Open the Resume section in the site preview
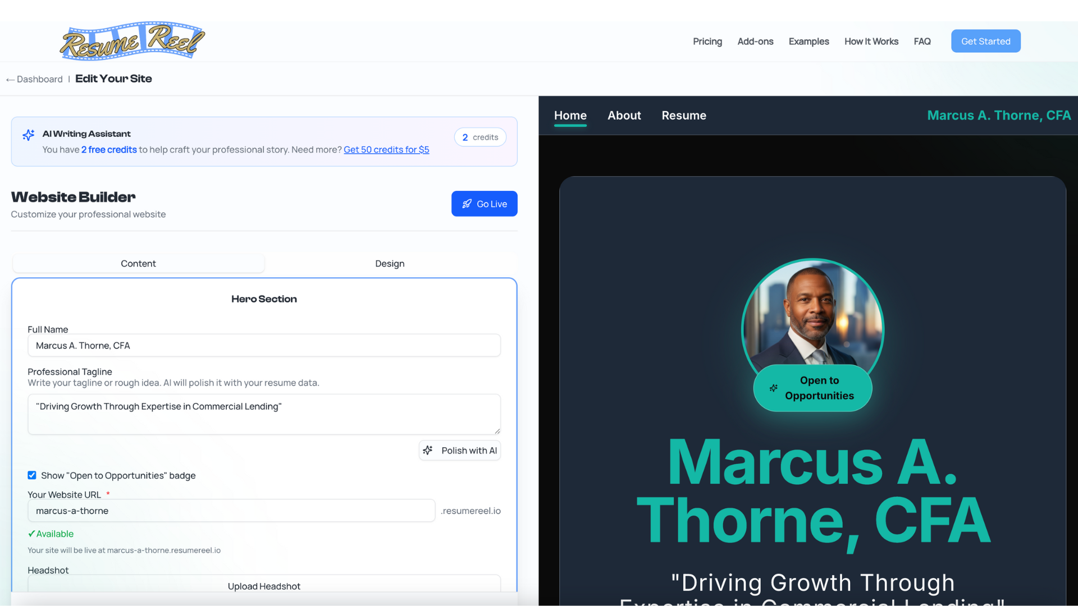The height and width of the screenshot is (606, 1078). [x=684, y=115]
